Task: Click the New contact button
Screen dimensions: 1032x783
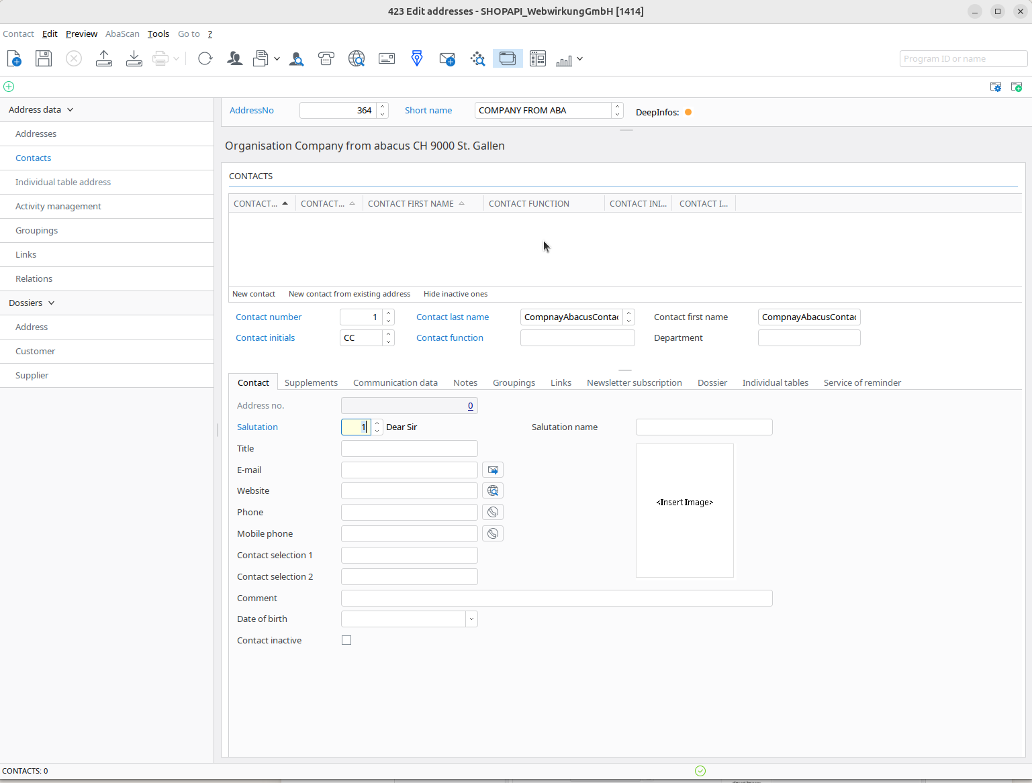Action: click(254, 294)
